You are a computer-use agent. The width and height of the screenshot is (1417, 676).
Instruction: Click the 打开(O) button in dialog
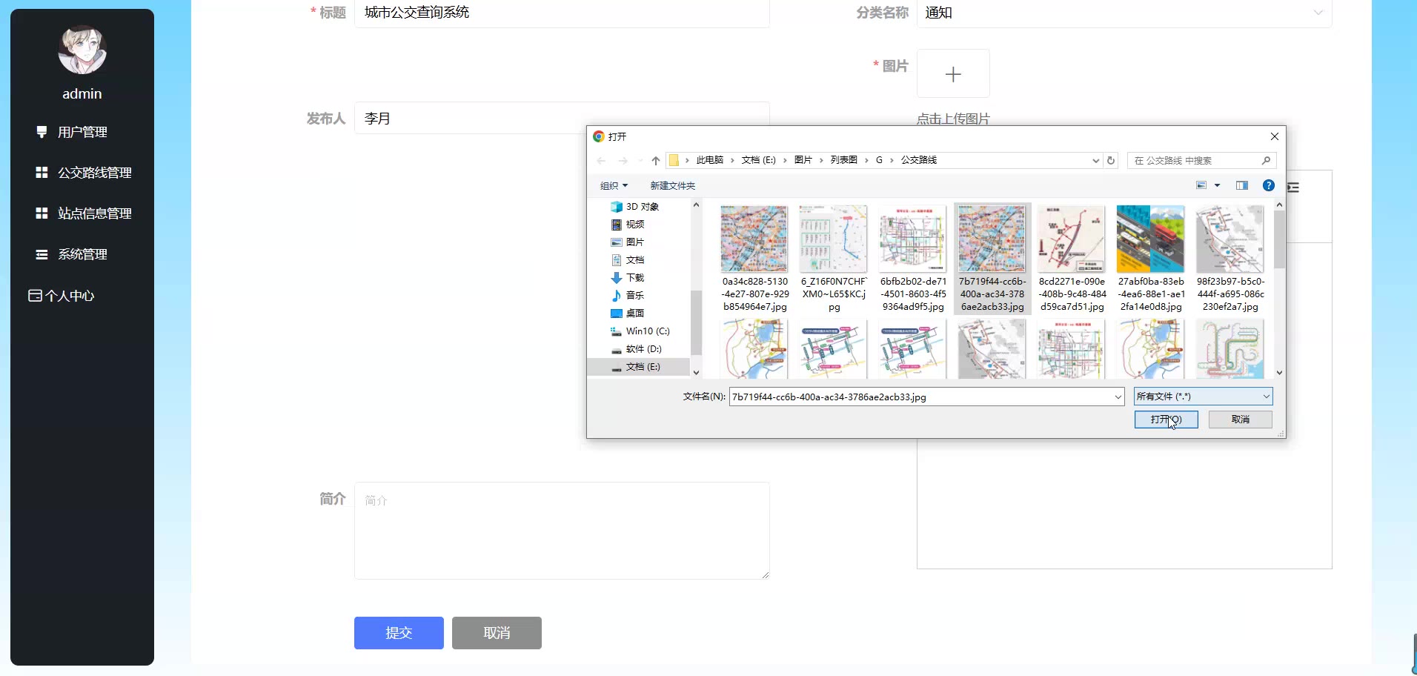1166,420
